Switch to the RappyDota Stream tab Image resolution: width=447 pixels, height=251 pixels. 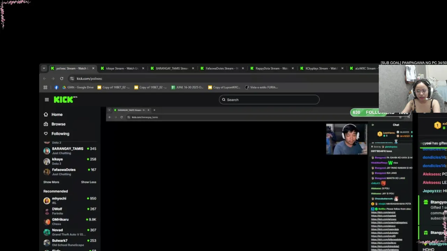pos(272,68)
